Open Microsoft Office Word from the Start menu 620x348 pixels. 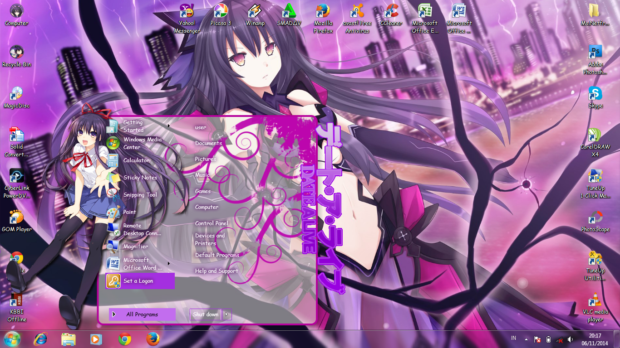pos(140,264)
